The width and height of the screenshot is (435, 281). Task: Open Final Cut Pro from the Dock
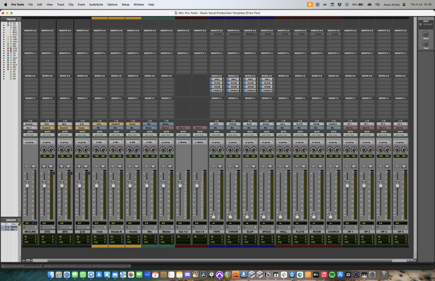[x=195, y=275]
